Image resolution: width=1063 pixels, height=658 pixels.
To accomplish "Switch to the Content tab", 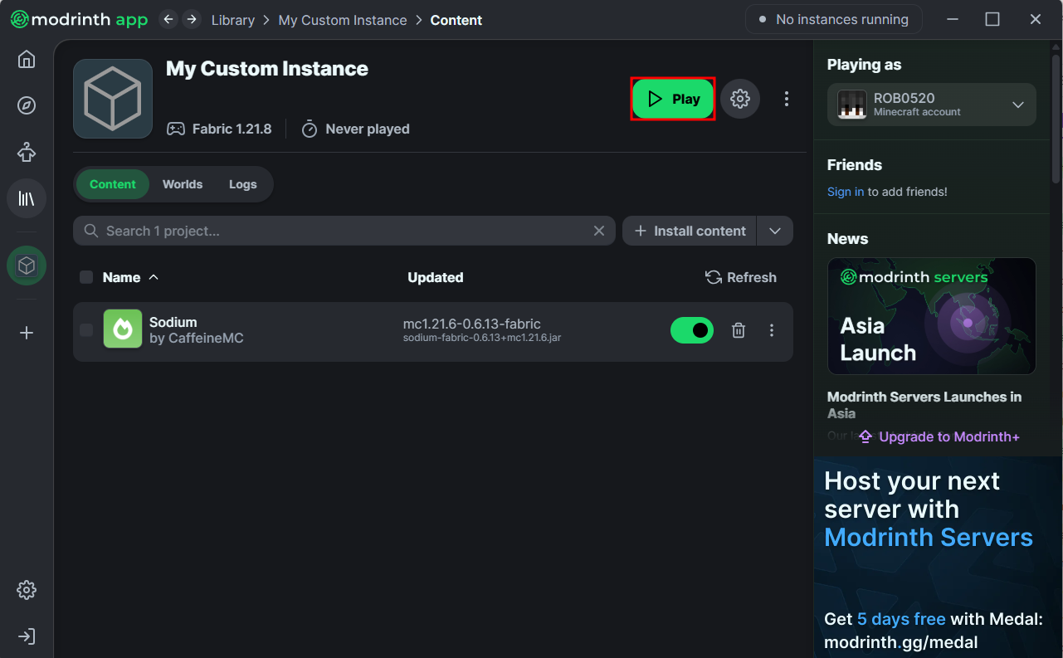I will 113,184.
